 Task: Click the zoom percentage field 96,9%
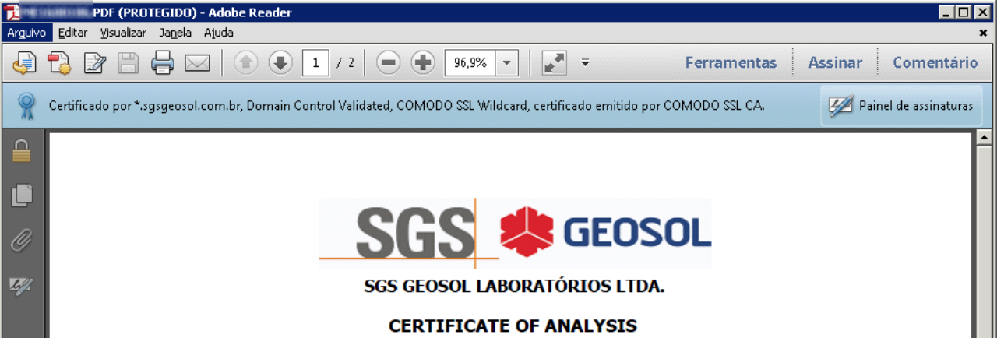[470, 63]
